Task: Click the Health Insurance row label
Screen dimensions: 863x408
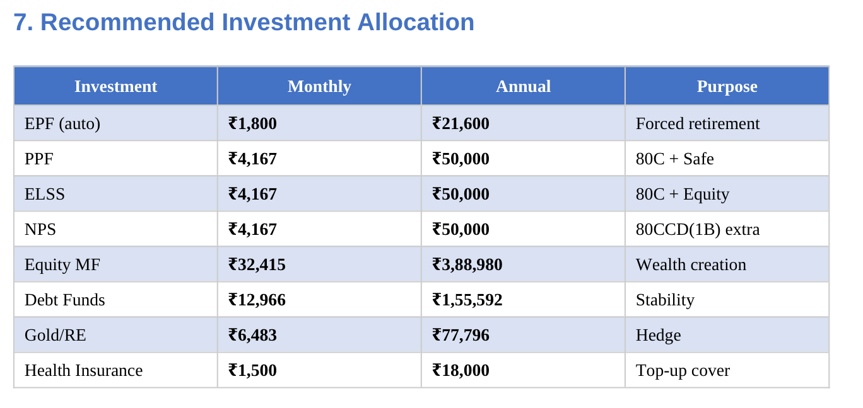Action: pos(84,370)
